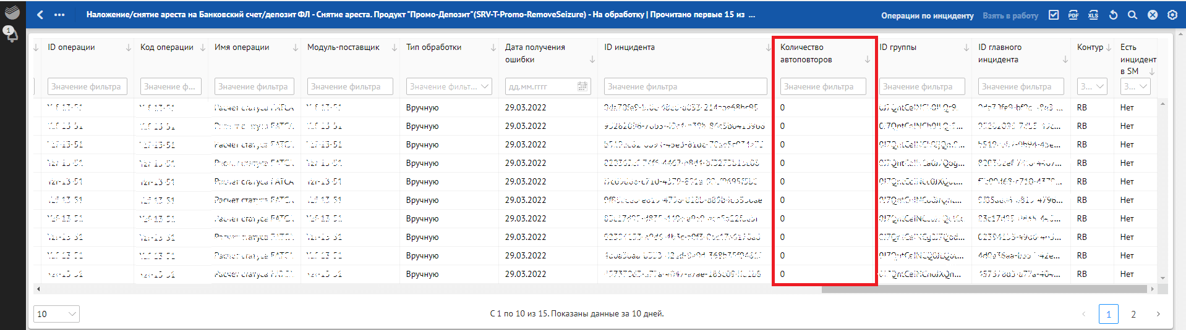
Task: Click the ID инцидента filter field
Action: 685,87
